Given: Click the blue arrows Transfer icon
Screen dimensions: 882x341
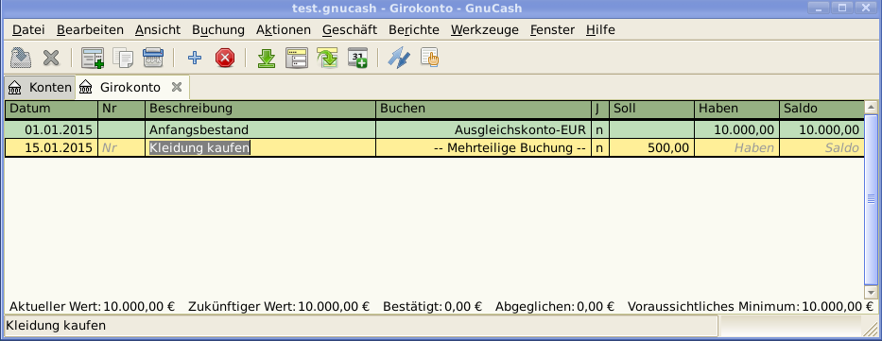Looking at the screenshot, I should point(399,58).
